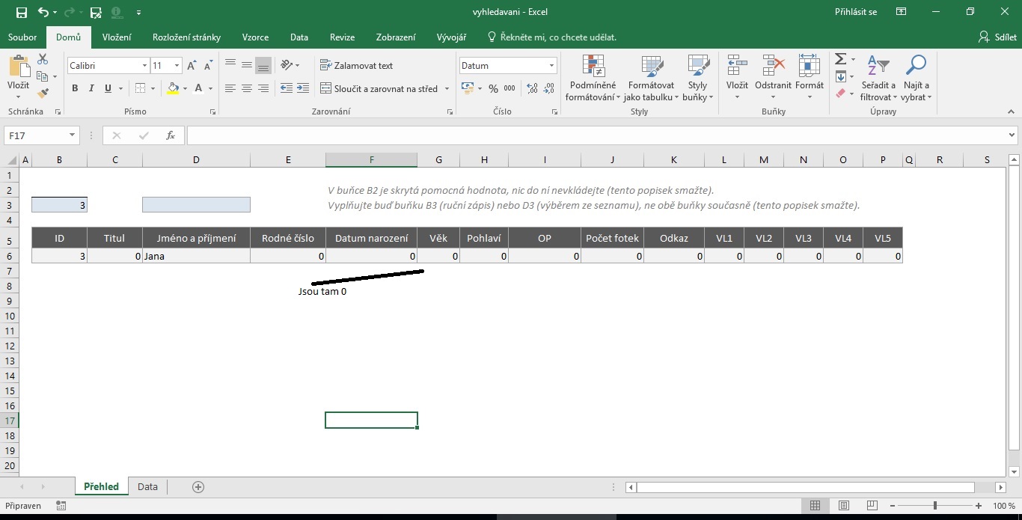Click Přihlásit se sign-in link
The width and height of the screenshot is (1022, 520).
click(855, 12)
